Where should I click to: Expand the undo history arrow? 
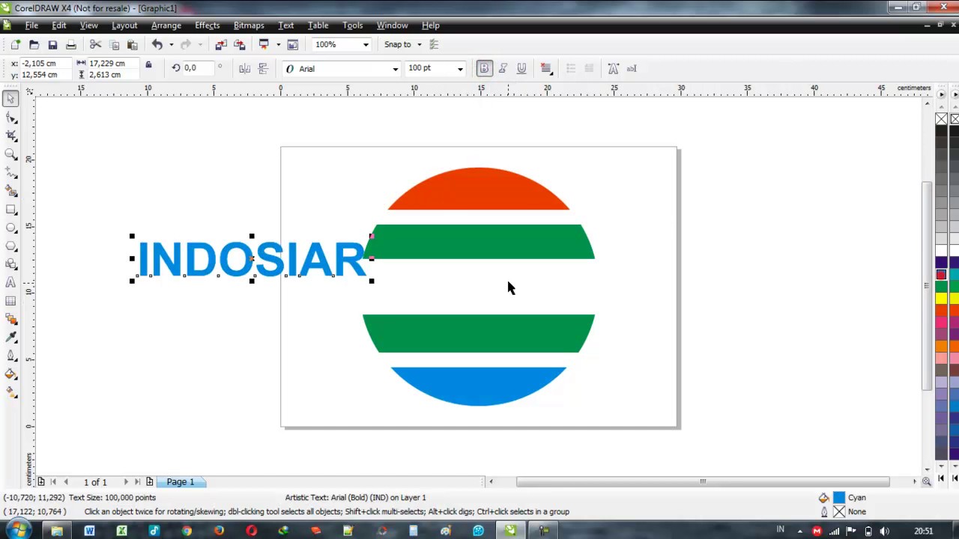(171, 45)
